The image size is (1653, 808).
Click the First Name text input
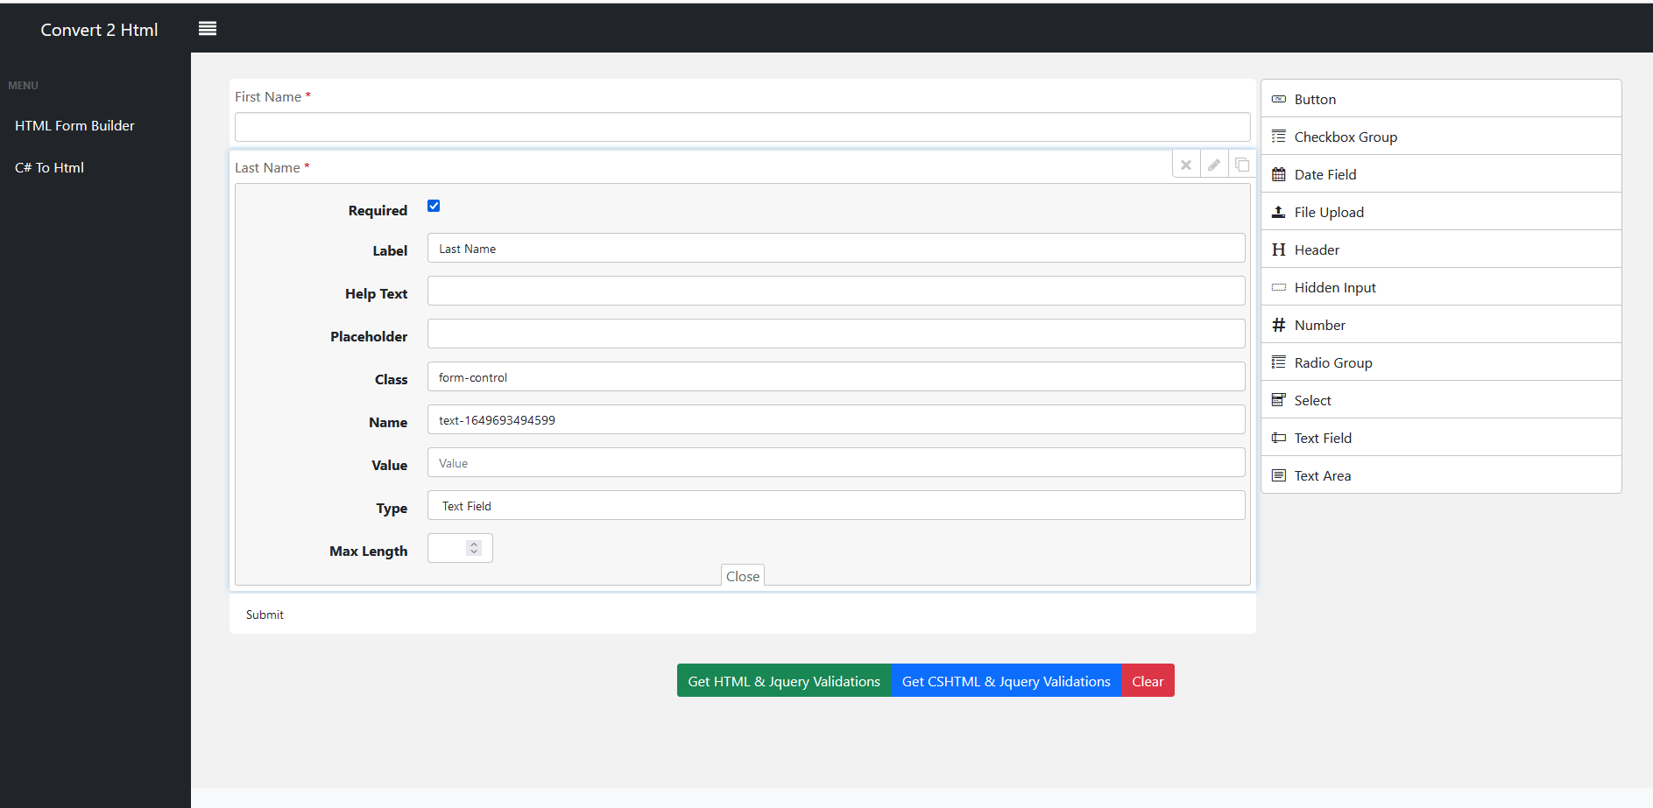pos(742,127)
